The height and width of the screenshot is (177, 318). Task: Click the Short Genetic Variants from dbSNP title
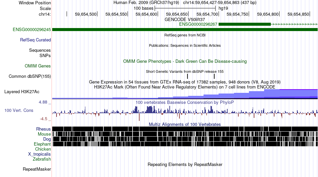click(x=185, y=71)
